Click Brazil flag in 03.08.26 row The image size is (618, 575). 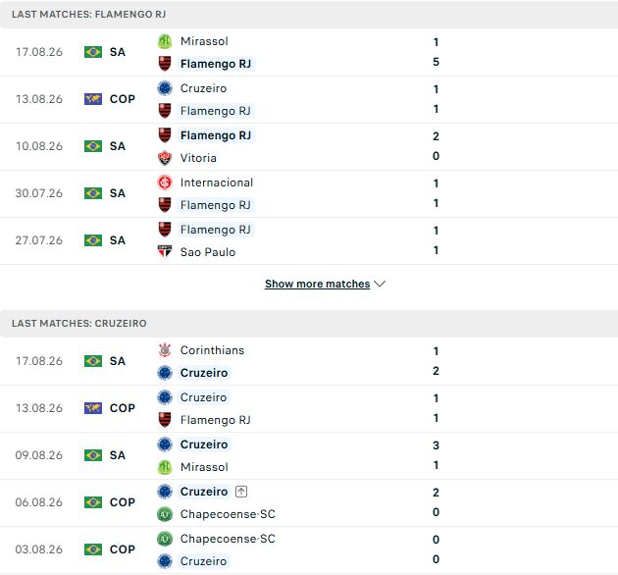[x=93, y=549]
